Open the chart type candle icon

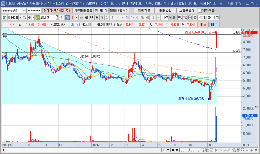coord(180,17)
